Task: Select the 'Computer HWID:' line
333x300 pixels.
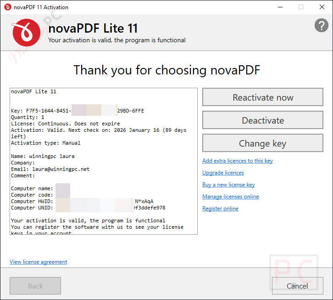Action: (x=82, y=201)
